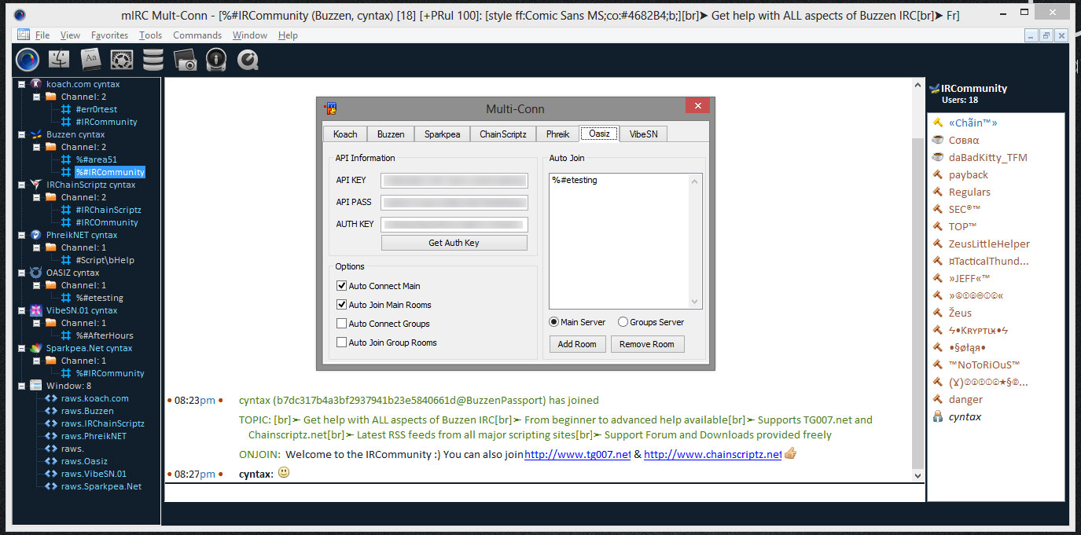Viewport: 1081px width, 535px height.
Task: Click the IRChainScriptz cyntax server icon
Action: point(36,185)
